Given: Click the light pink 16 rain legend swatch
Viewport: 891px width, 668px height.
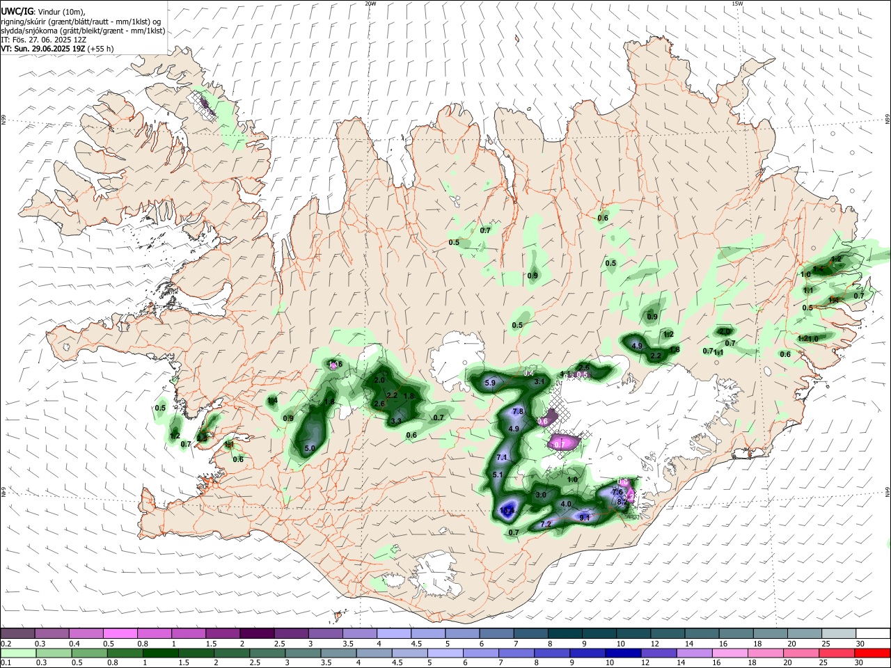Looking at the screenshot, I should click(730, 653).
